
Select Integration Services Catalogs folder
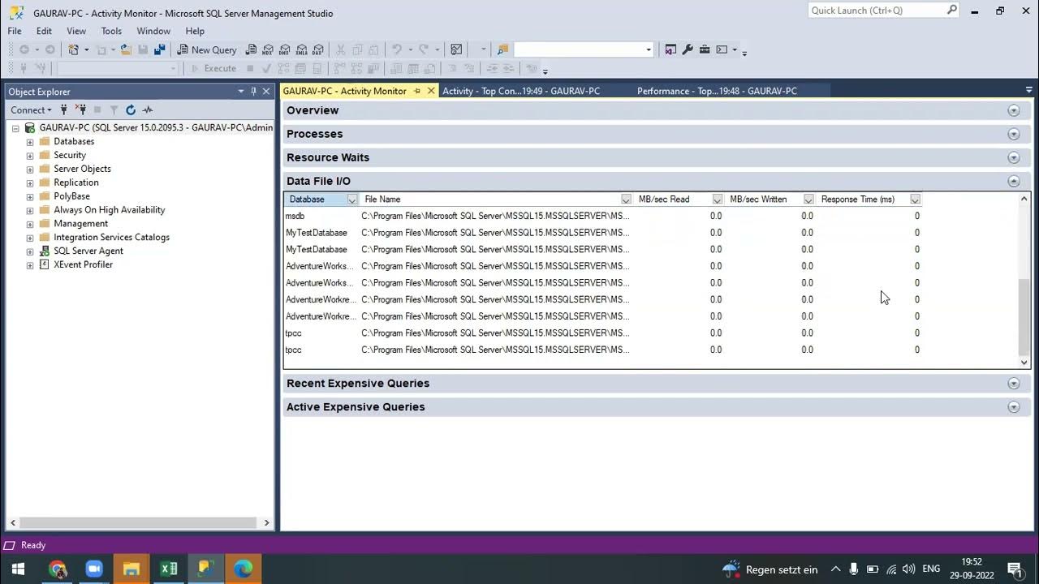tap(111, 238)
